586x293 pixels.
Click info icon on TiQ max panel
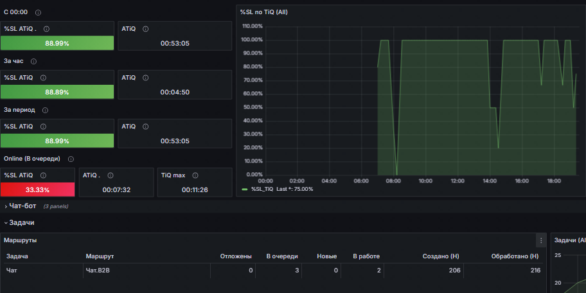[x=195, y=175]
